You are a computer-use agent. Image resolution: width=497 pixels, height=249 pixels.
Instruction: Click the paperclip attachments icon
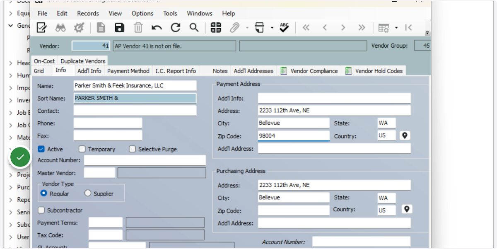pyautogui.click(x=235, y=28)
